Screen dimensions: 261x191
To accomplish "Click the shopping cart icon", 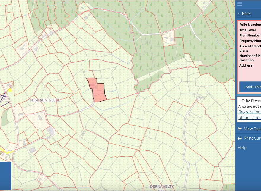I will point(240,129).
